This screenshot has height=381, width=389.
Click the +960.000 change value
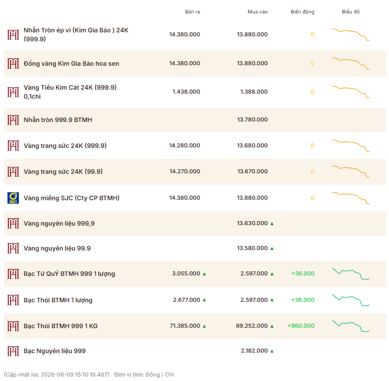(x=300, y=326)
